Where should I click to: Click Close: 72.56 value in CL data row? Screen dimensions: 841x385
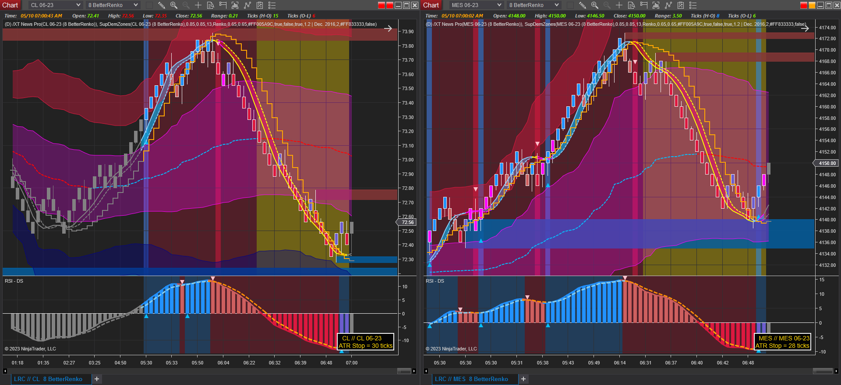pyautogui.click(x=189, y=16)
